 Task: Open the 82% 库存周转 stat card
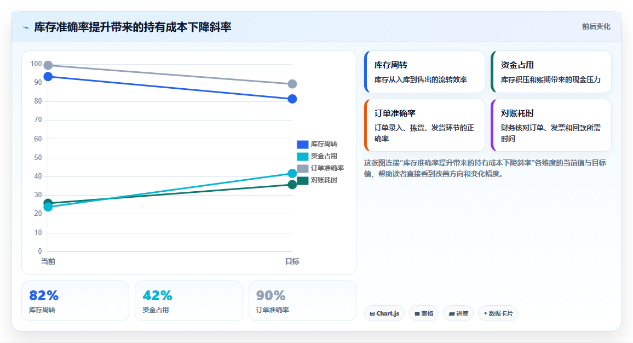[x=75, y=301]
